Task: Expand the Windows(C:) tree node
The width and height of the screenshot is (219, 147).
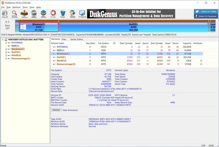Action: [6, 49]
